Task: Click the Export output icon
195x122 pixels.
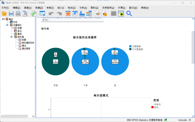Action: pos(34,13)
